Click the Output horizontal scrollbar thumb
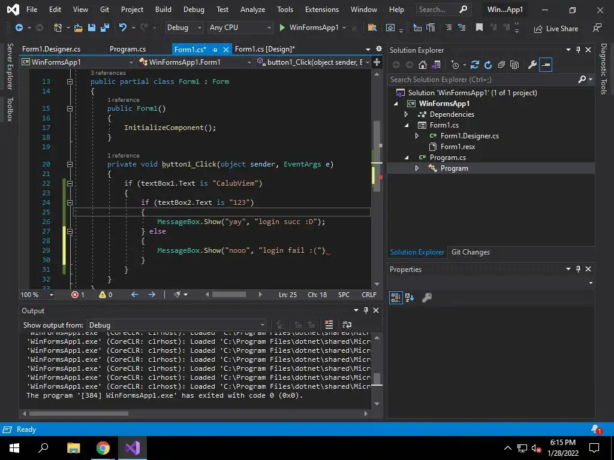This screenshot has width=614, height=460. click(x=79, y=413)
